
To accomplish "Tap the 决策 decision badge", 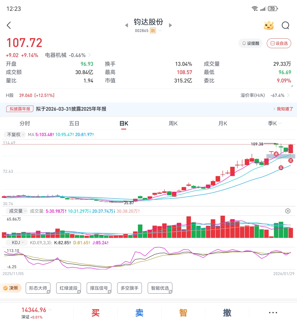I will pyautogui.click(x=11, y=288).
